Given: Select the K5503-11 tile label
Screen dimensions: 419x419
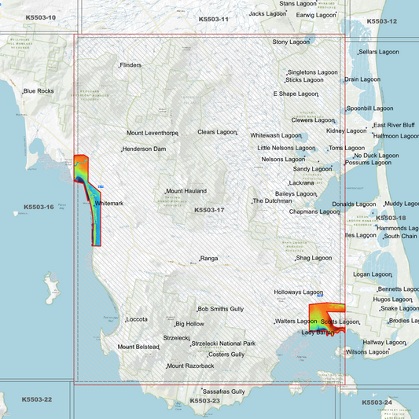Looking at the screenshot, I should click(214, 19).
